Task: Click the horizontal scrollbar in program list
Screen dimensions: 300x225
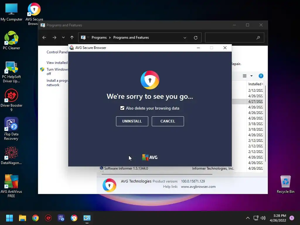Action: point(157,174)
